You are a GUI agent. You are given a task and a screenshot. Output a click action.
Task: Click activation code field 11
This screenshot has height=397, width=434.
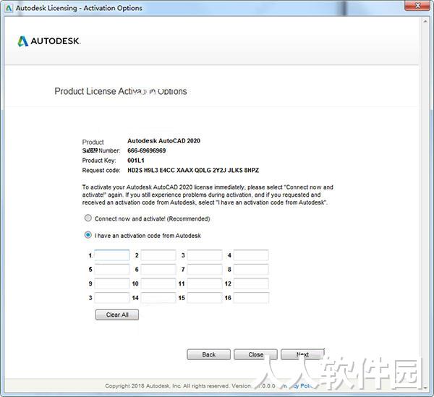click(x=205, y=283)
